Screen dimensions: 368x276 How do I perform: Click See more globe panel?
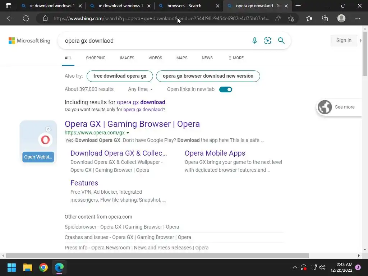(339, 107)
